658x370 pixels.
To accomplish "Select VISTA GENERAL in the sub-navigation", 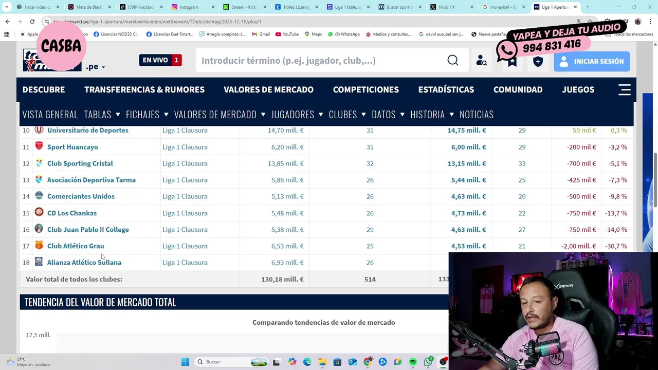I will [x=50, y=114].
